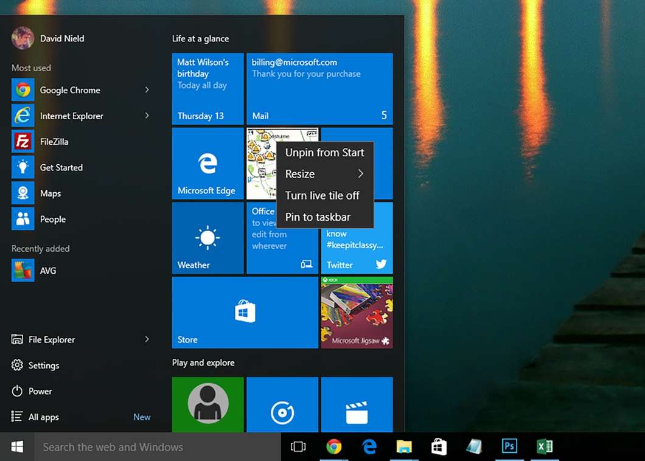Open the Microsoft Jigsaw tile

[357, 313]
